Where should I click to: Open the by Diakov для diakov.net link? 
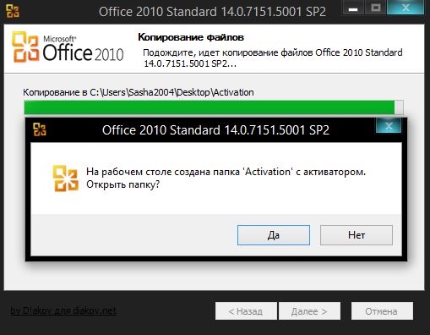tap(63, 310)
